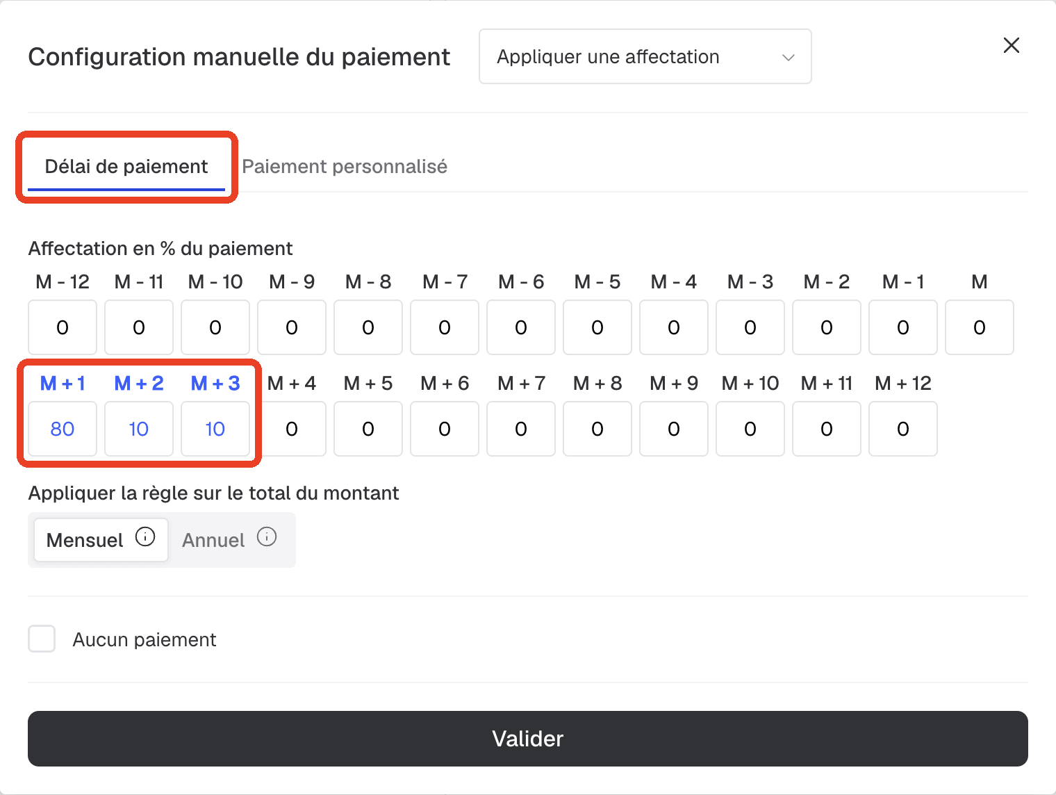Click the M - 5 percentage field
1056x795 pixels.
(597, 327)
